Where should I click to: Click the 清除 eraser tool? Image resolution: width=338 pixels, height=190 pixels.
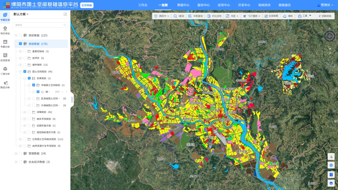288,16
